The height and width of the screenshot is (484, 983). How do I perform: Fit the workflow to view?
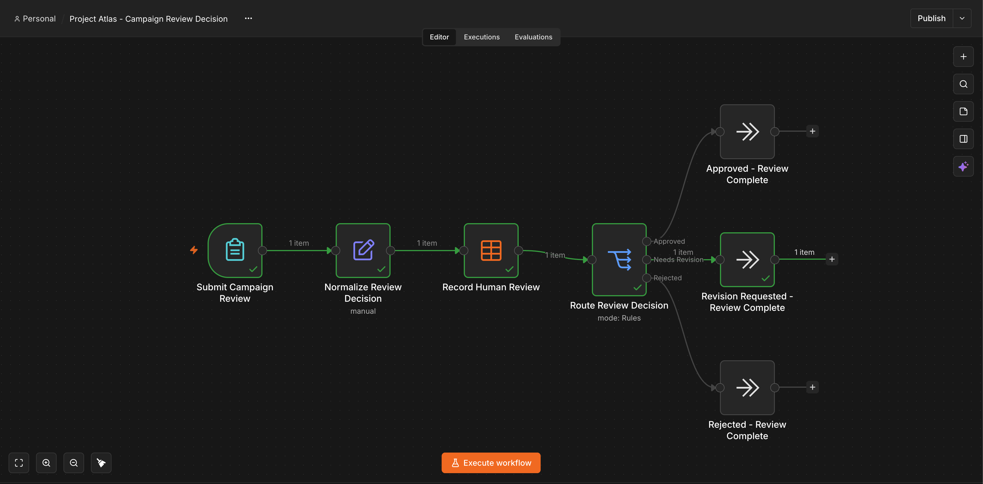coord(19,463)
